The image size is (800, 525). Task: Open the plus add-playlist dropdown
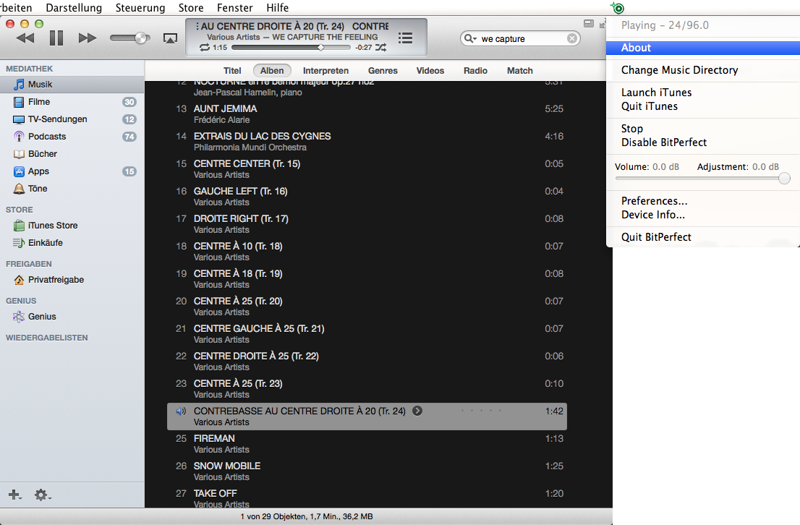pos(14,495)
